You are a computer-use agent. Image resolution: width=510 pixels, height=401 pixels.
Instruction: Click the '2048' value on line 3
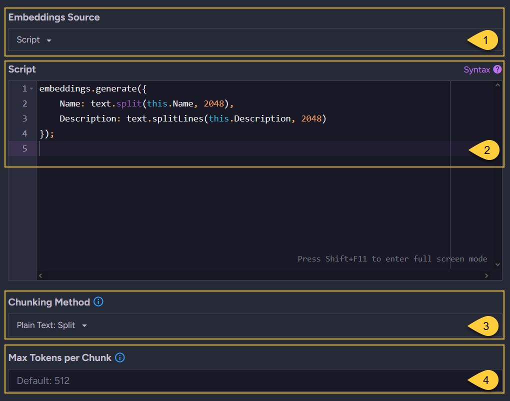click(x=311, y=118)
